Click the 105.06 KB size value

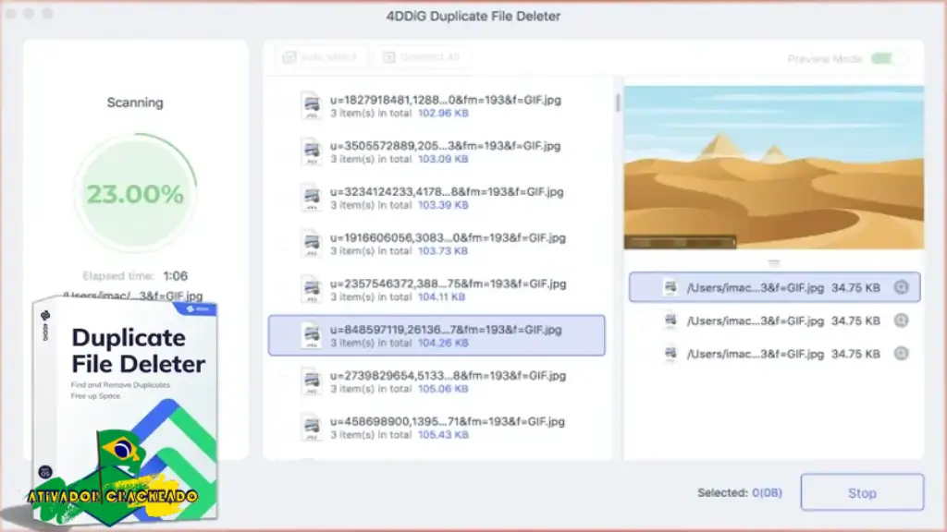(443, 389)
